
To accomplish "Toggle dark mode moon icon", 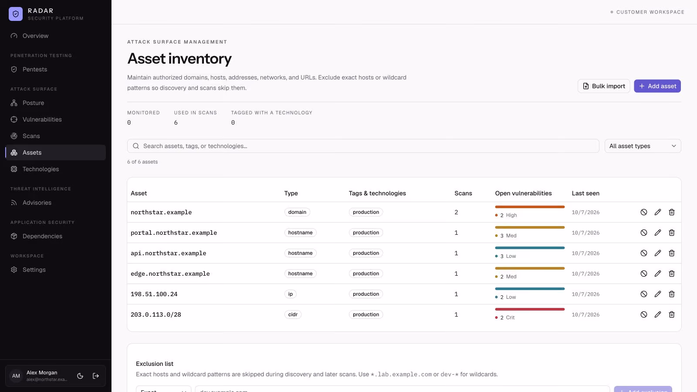I will click(x=80, y=376).
